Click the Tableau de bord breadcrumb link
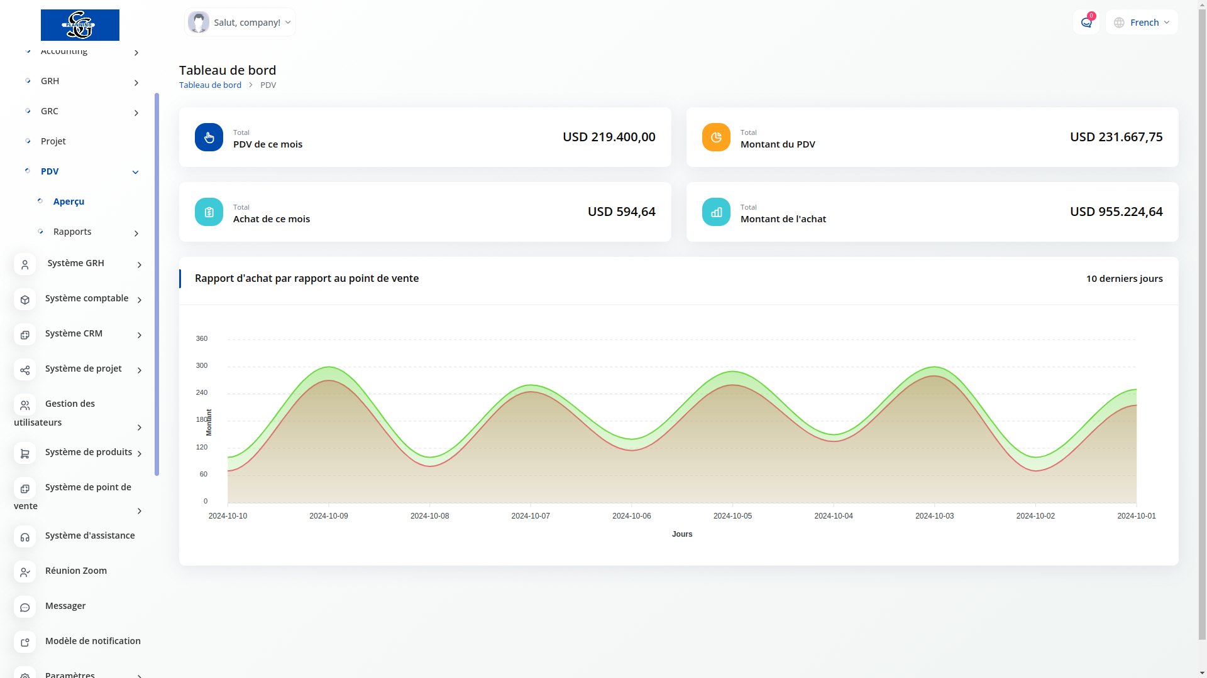The width and height of the screenshot is (1207, 678). [210, 85]
